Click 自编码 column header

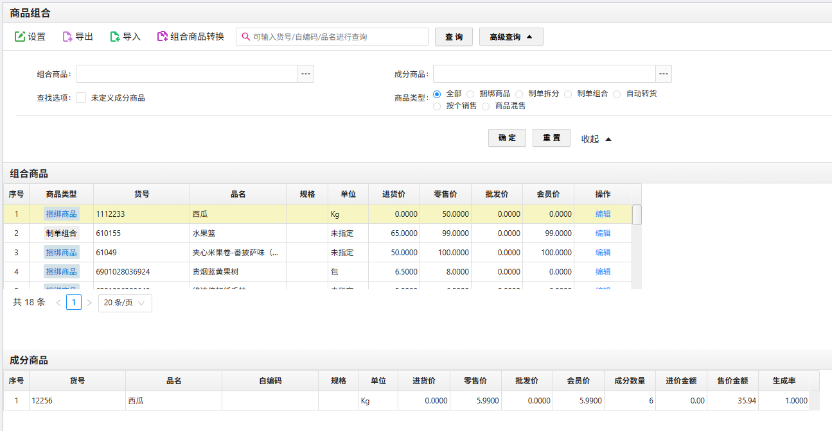pos(270,381)
